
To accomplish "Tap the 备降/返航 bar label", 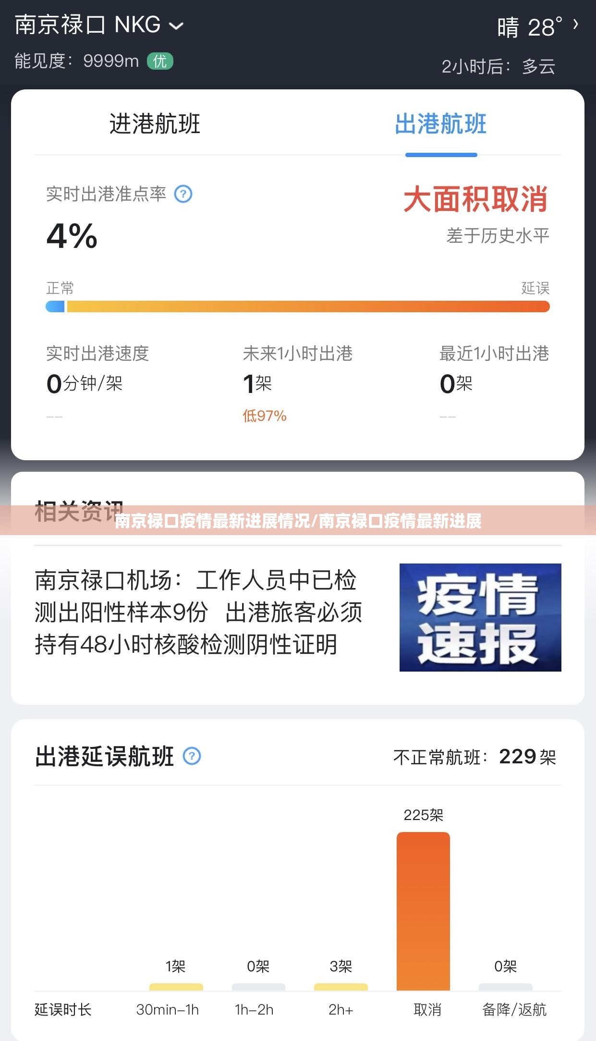I will click(514, 1010).
